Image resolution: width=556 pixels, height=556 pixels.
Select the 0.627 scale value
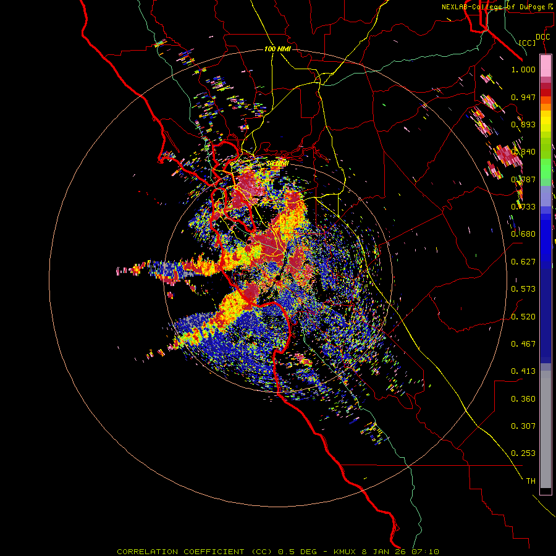(x=523, y=262)
